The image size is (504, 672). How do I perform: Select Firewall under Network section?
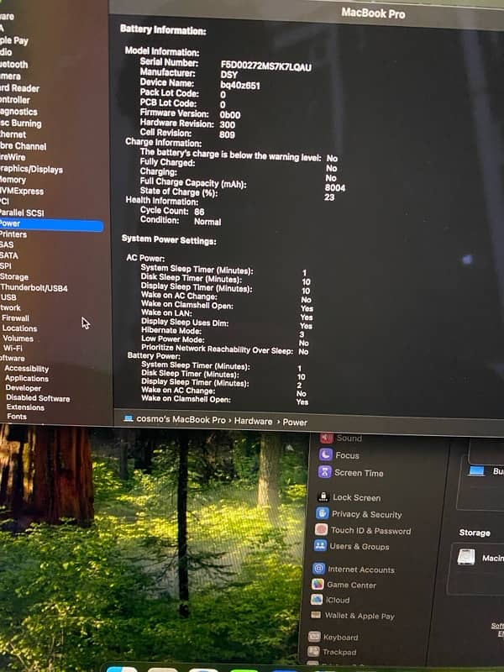pyautogui.click(x=15, y=318)
